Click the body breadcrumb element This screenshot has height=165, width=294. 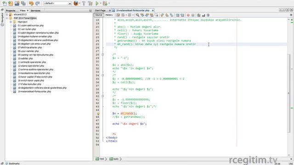114,159
